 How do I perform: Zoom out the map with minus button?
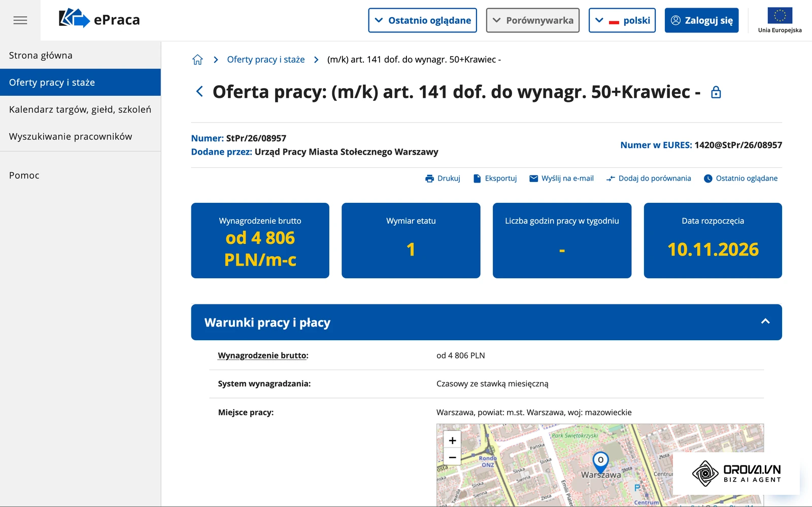452,457
